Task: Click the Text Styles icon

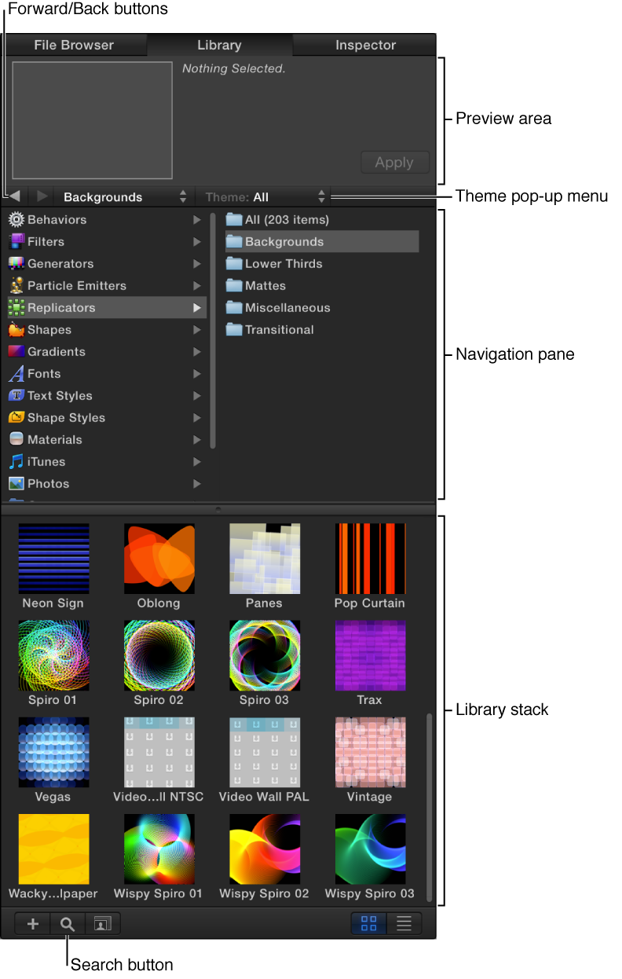Action: 16,396
